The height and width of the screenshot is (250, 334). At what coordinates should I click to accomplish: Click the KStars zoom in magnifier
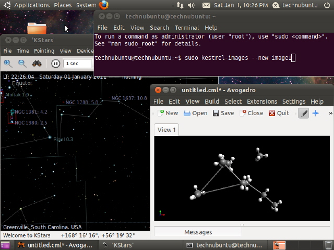tap(8, 64)
